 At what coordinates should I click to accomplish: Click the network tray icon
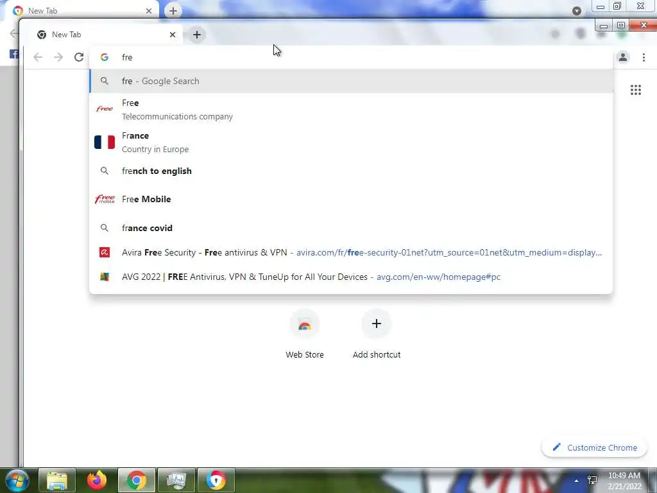[x=592, y=480]
